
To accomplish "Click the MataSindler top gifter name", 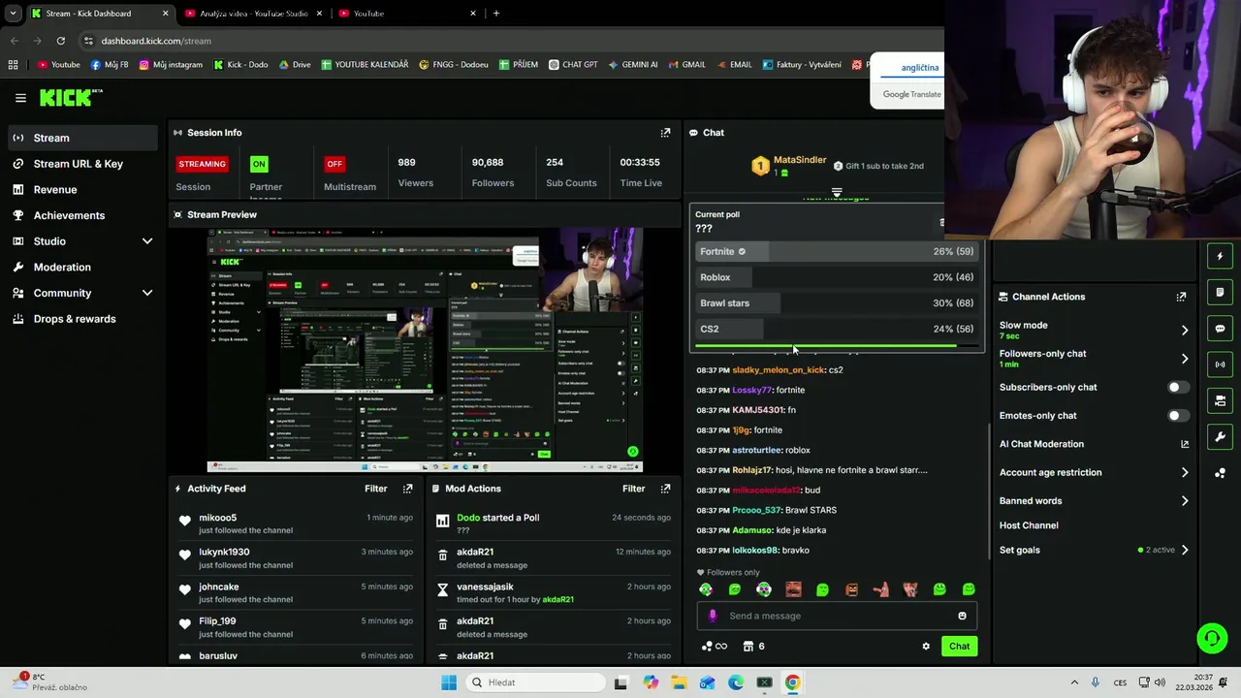I will 800,160.
